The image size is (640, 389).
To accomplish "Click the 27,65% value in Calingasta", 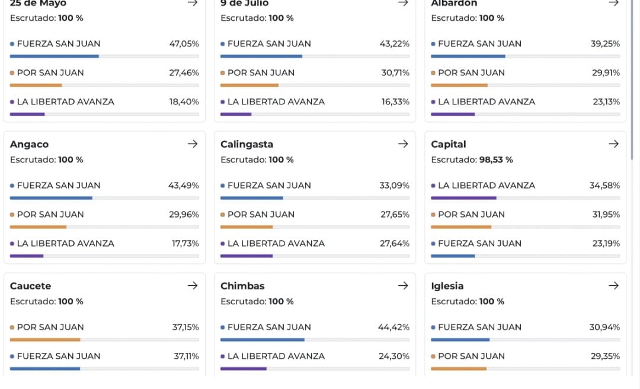I will click(395, 215).
